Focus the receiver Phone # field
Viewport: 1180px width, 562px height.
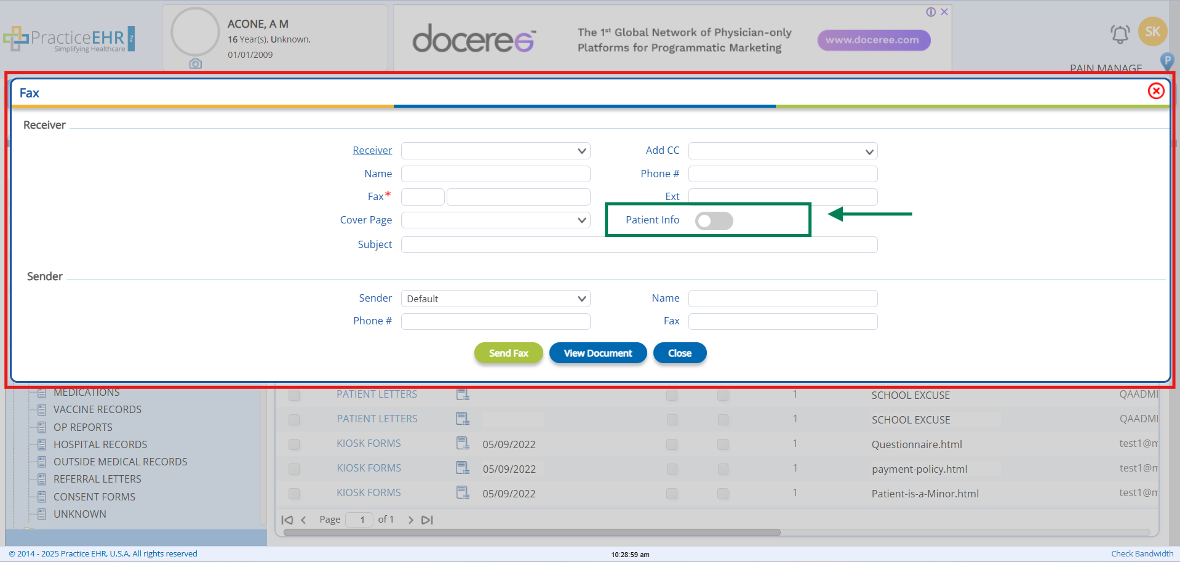(x=783, y=174)
